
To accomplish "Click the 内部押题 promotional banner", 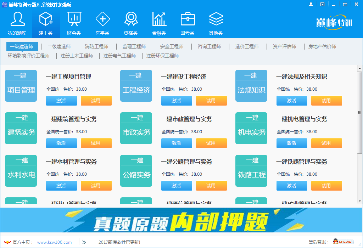I will 181,221.
